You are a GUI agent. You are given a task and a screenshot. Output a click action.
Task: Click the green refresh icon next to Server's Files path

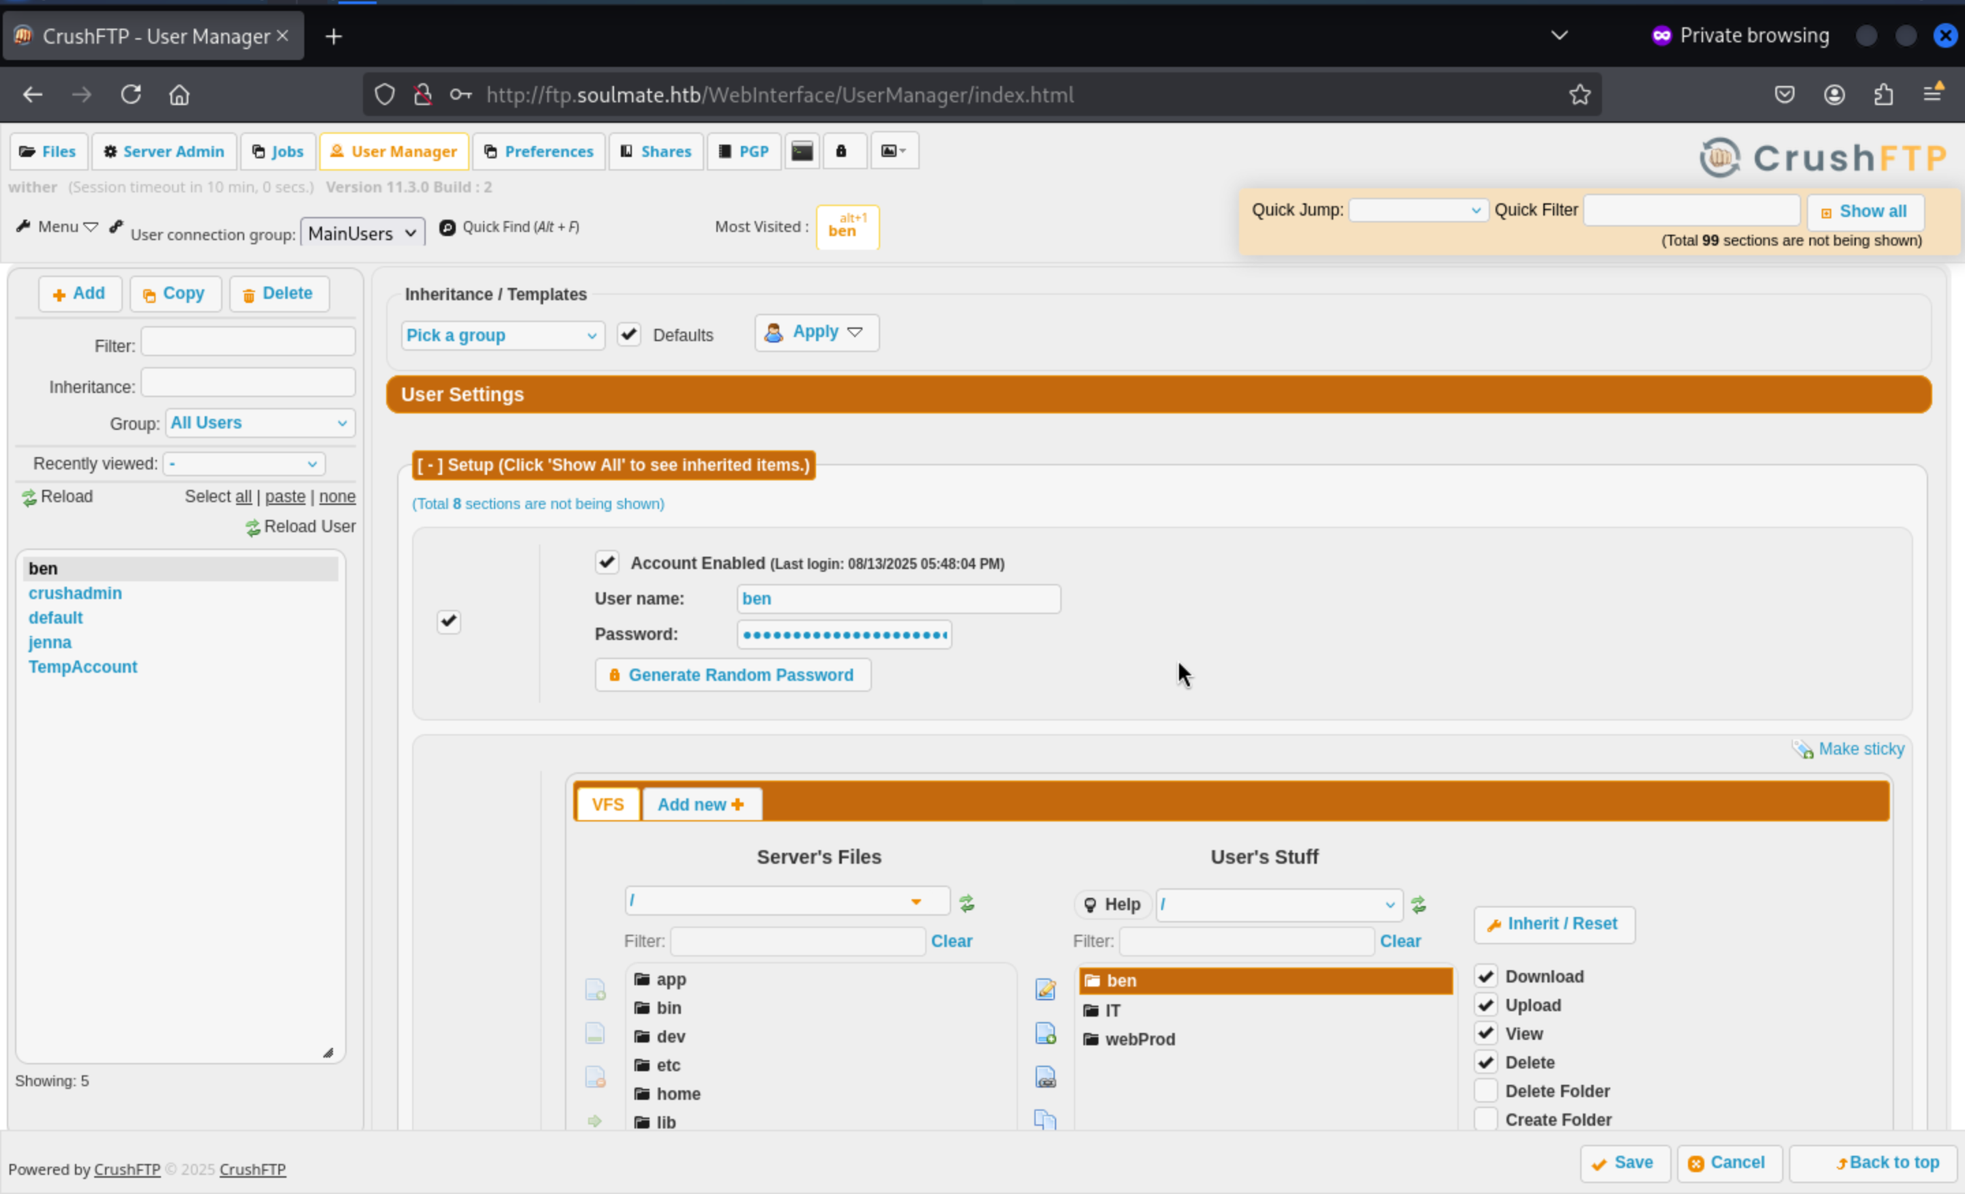967,903
